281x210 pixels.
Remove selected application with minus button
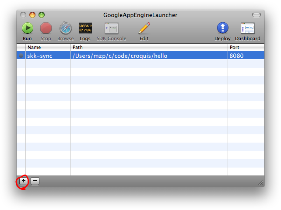(35, 181)
